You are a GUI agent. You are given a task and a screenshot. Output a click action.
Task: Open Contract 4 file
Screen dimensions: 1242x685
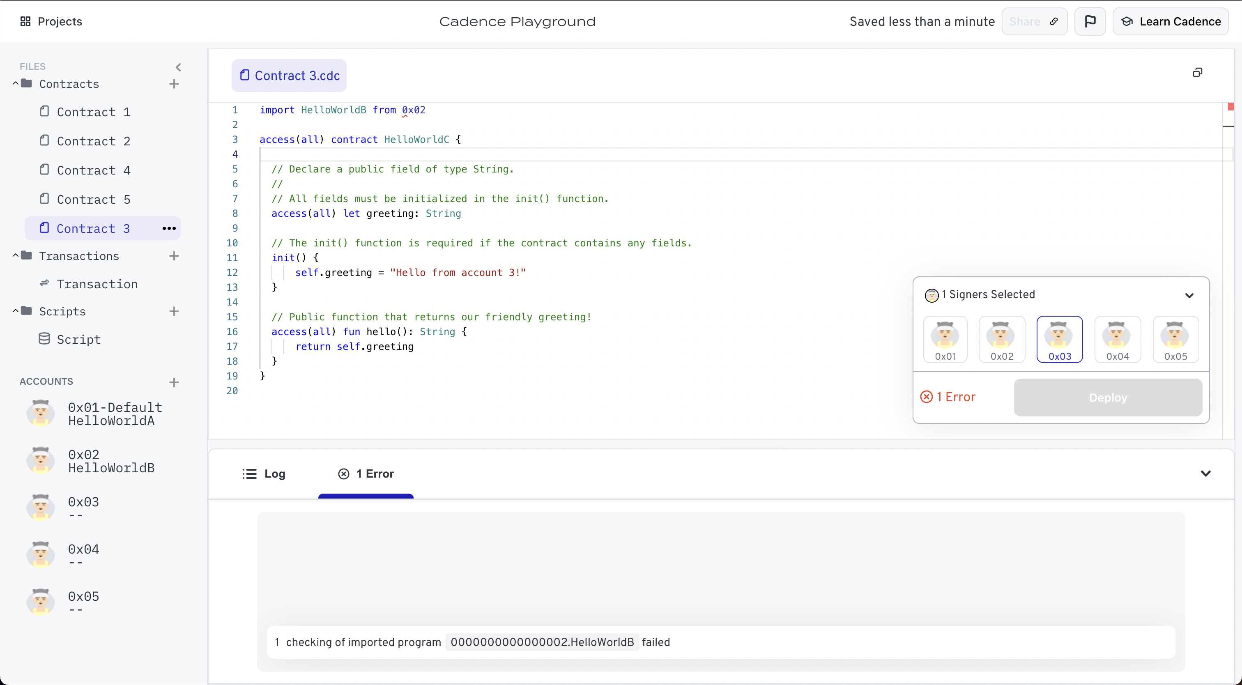click(103, 170)
